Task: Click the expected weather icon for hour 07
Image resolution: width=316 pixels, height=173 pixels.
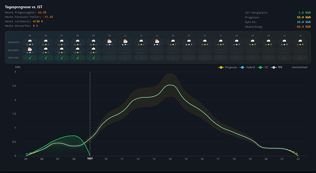Action: (62, 41)
